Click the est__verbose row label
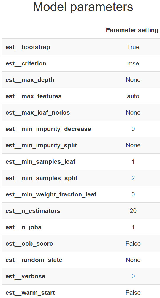 click(25, 276)
